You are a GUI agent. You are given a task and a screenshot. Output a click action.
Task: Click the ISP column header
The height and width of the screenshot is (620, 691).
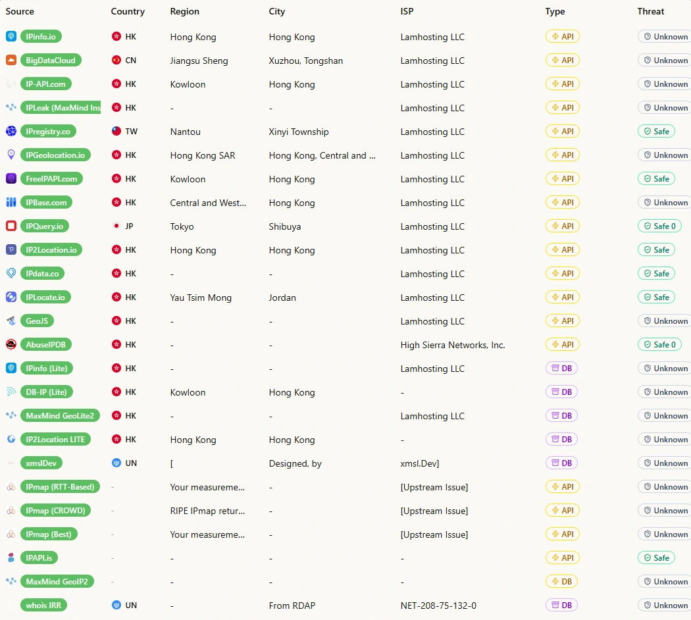(x=407, y=11)
